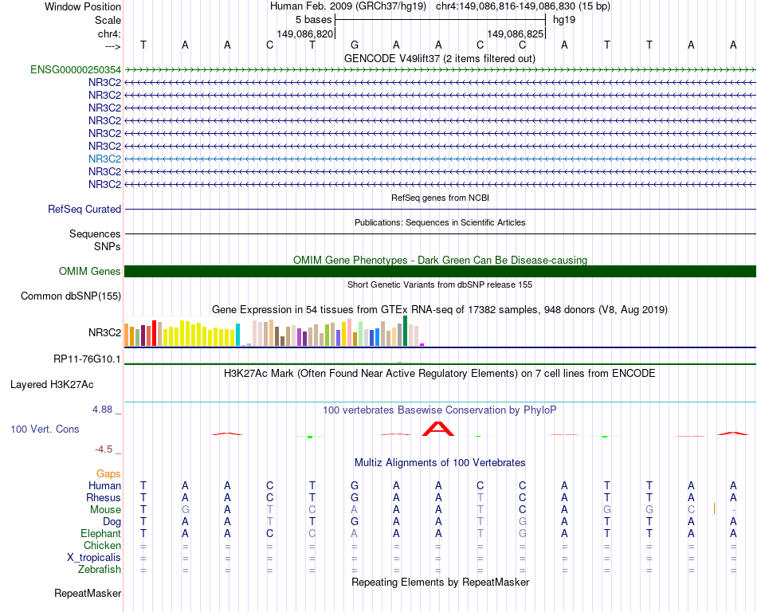Click the -4.5 PhyloP lower limit value
Viewport: 757px width, 612px height.
pos(104,449)
